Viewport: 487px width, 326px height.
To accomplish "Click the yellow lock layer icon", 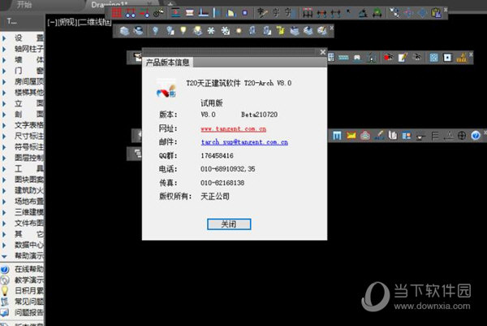I will click(x=281, y=31).
